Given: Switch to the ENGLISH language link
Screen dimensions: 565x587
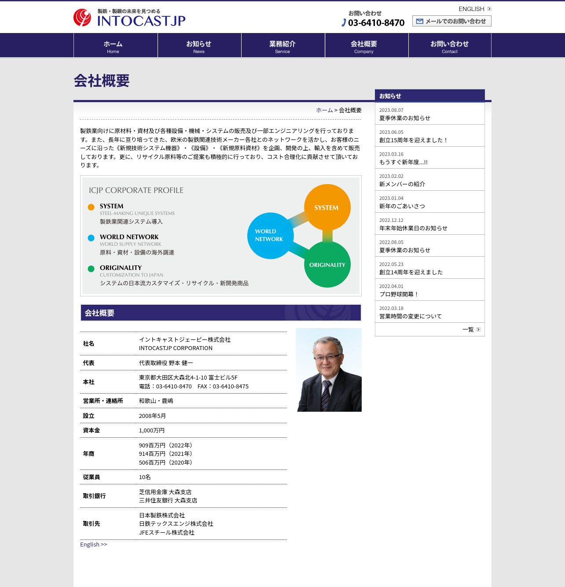Looking at the screenshot, I should (471, 9).
